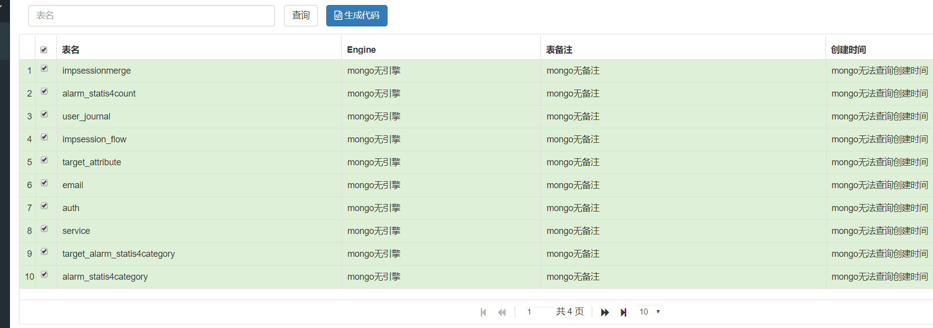Uncheck the alarm_statis4category row checkbox
Screen dimensions: 933x328
pos(44,275)
